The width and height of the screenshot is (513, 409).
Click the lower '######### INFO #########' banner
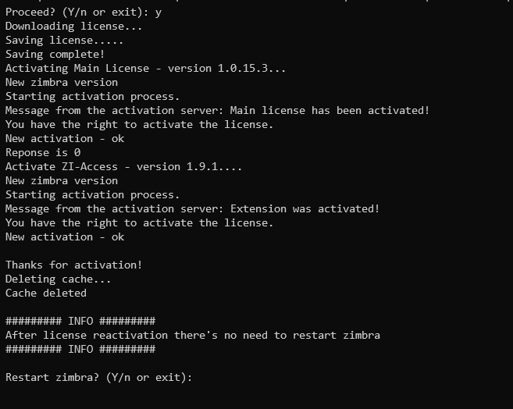[80, 349]
